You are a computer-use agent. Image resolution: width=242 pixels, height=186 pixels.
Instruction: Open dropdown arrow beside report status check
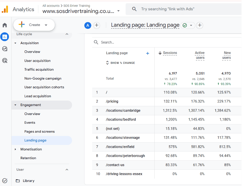[x=191, y=25]
